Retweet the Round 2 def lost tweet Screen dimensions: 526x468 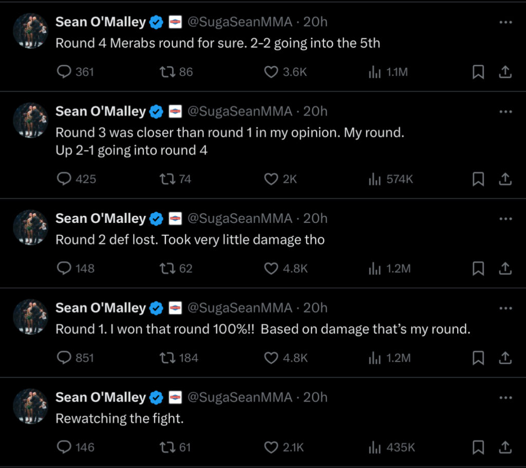[x=176, y=268]
